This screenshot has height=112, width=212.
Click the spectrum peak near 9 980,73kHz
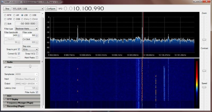[78, 32]
